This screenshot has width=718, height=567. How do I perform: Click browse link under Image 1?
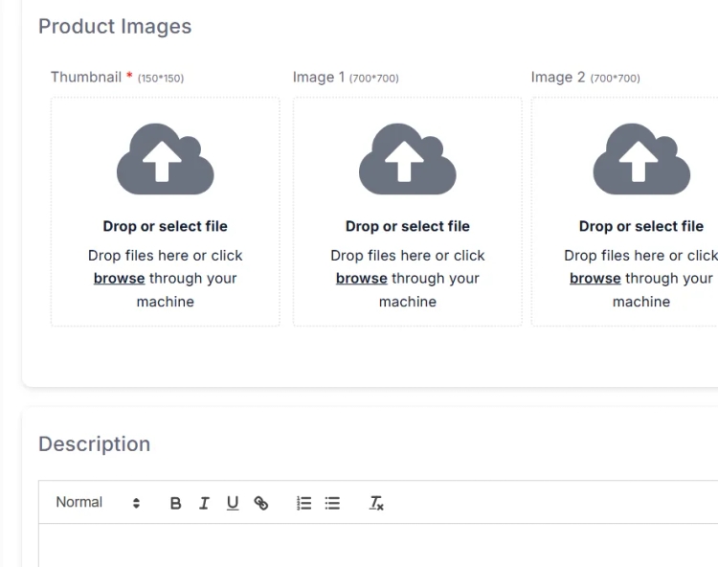[x=361, y=279]
